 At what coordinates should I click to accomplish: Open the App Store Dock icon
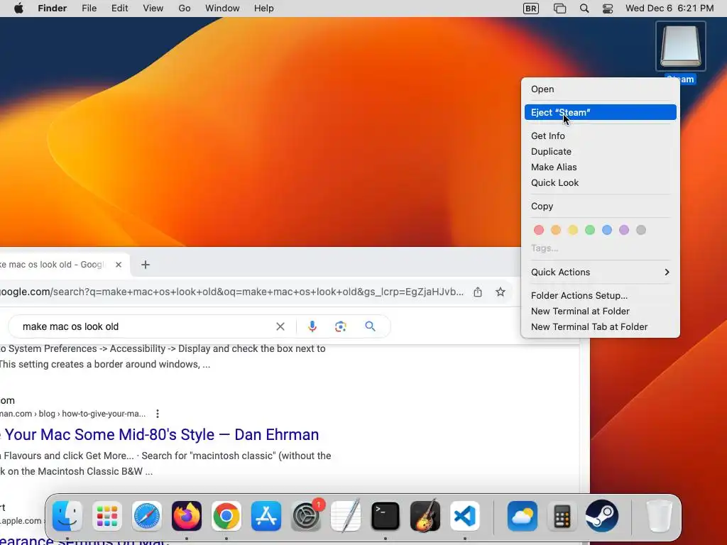coord(266,516)
